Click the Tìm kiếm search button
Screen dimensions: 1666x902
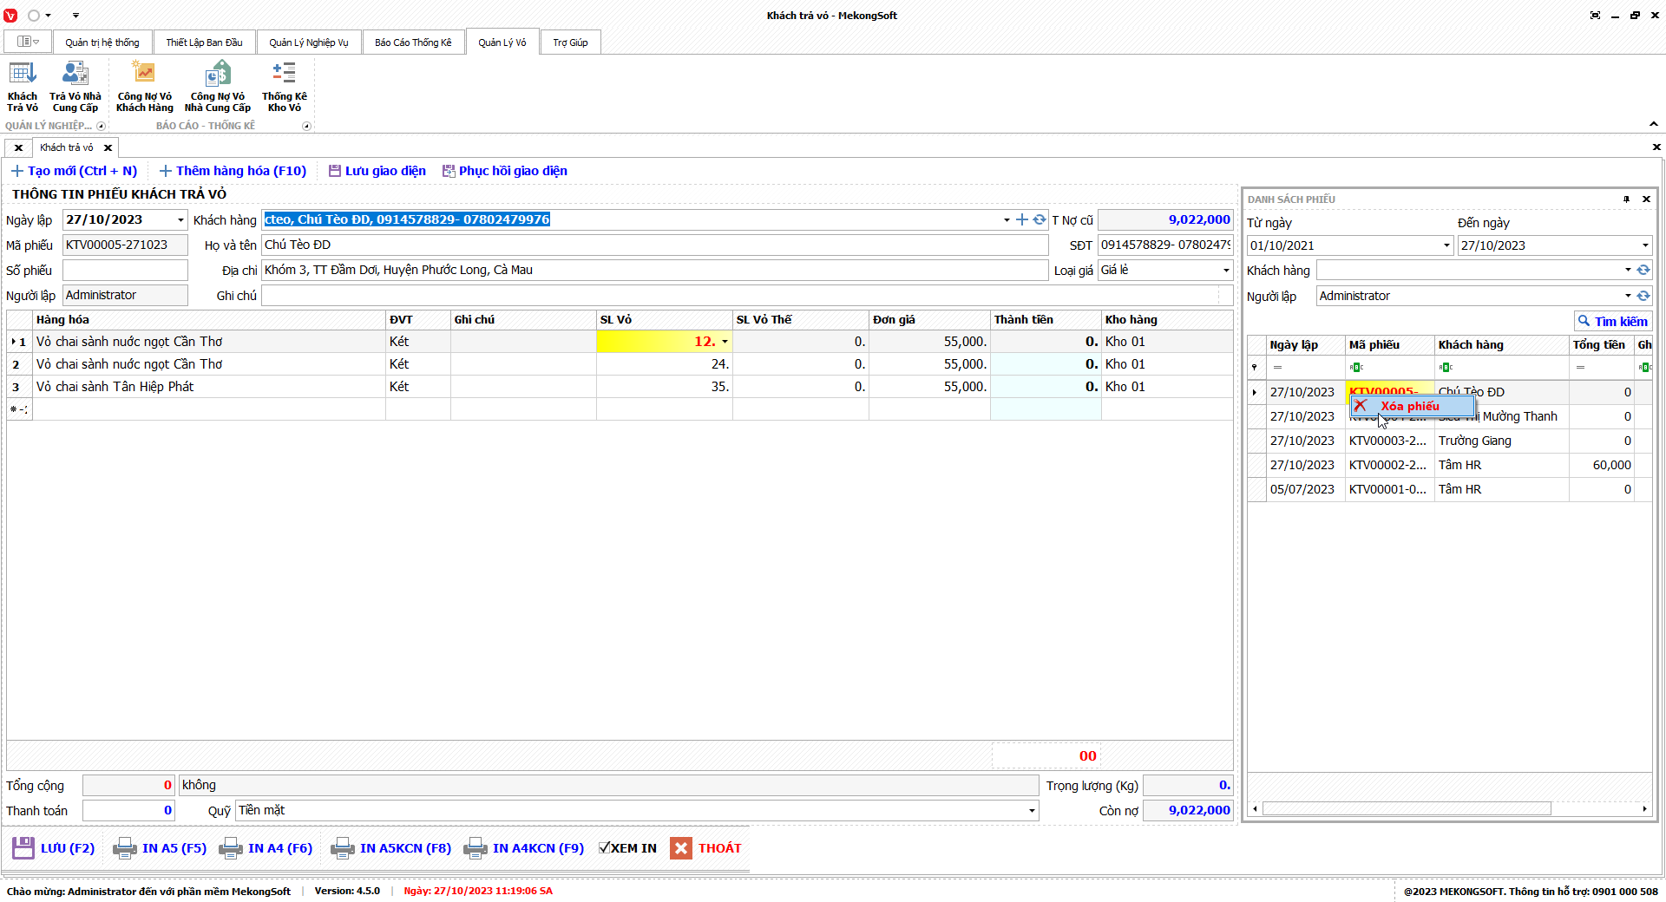(x=1612, y=322)
